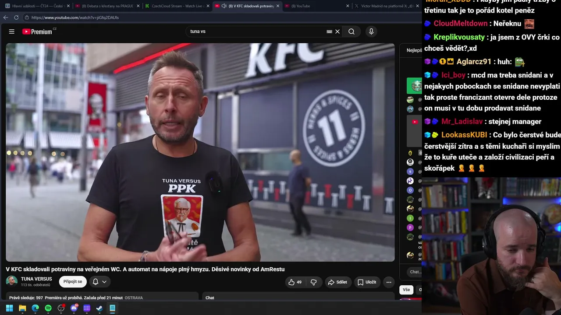Pause the KFC video player
Image resolution: width=561 pixels, height=315 pixels.
click(x=200, y=152)
